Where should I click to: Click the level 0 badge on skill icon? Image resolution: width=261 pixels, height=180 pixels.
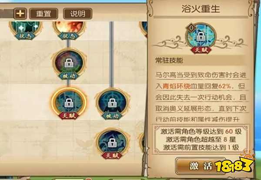191,28
